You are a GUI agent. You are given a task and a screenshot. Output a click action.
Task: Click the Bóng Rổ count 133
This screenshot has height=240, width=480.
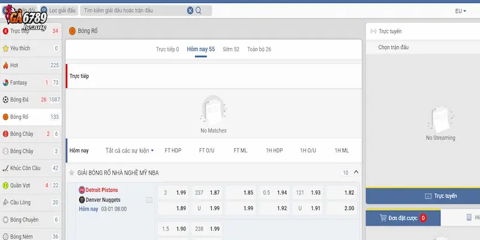55,117
